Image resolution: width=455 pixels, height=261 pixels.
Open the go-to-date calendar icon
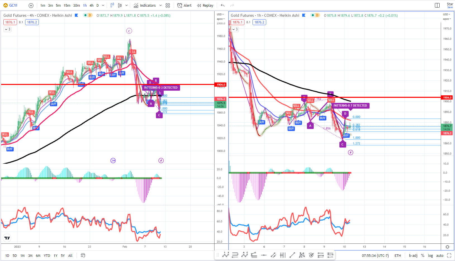click(x=83, y=255)
